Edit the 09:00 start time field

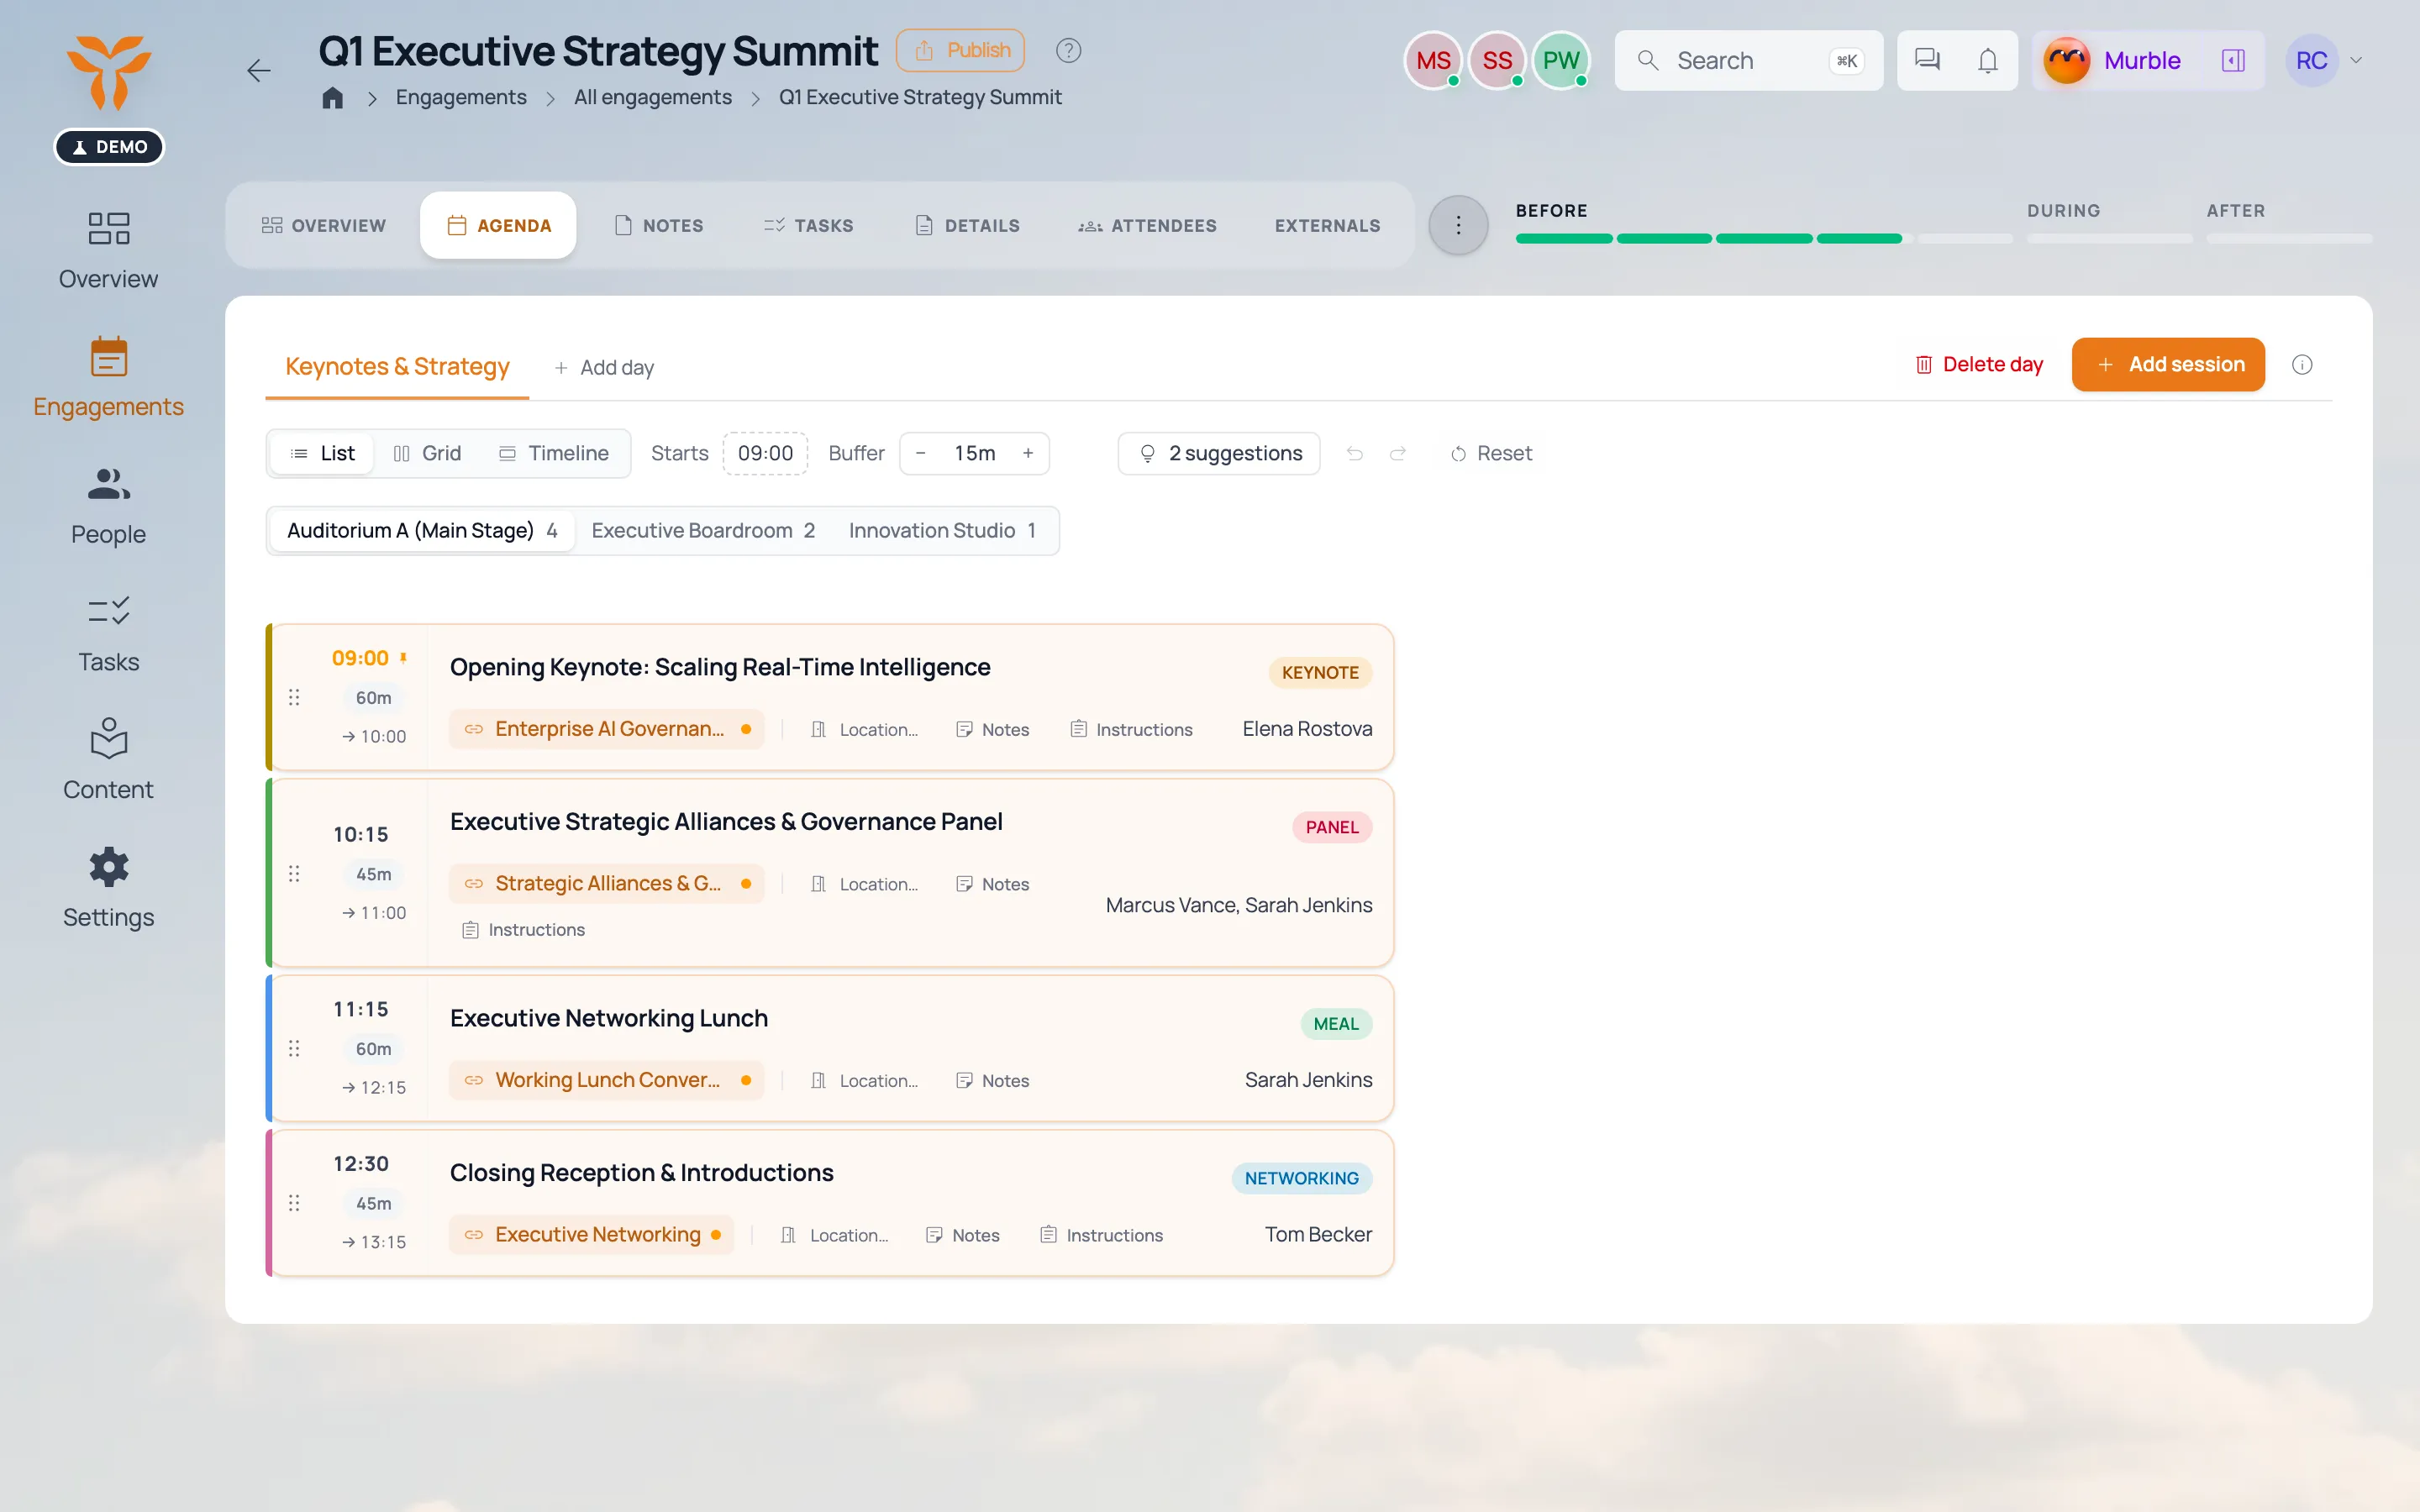tap(765, 454)
